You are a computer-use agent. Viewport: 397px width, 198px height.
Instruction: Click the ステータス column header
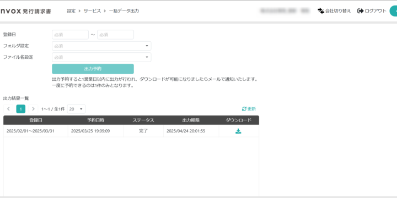(143, 120)
